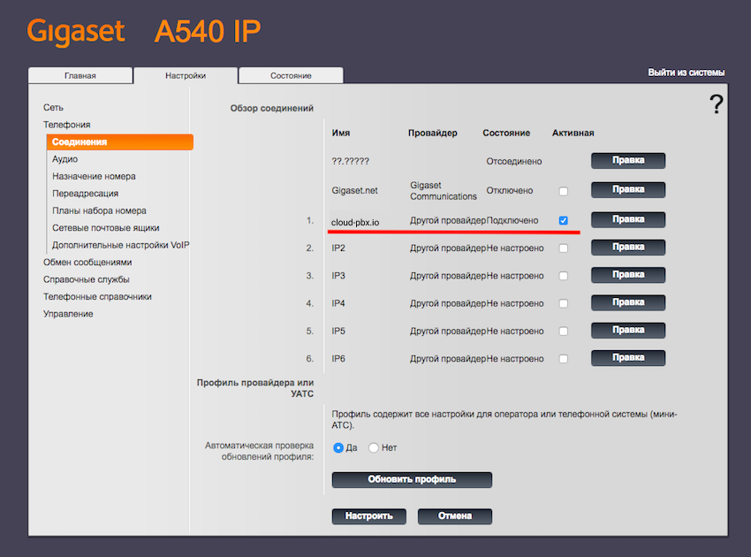Switch to the Состояние tab
The height and width of the screenshot is (557, 751).
pyautogui.click(x=291, y=76)
